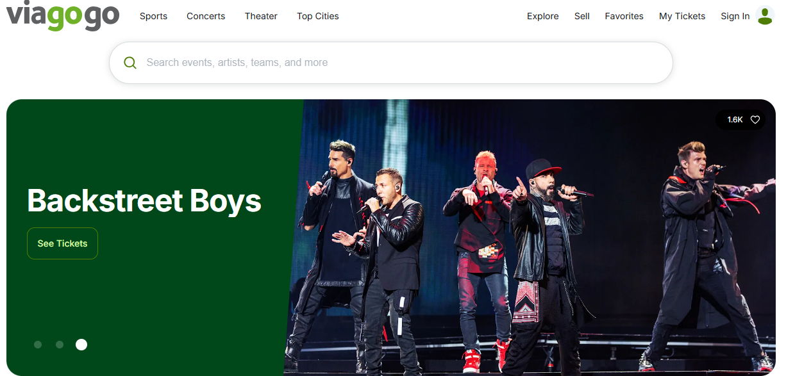Open the Sports category menu

[x=153, y=16]
